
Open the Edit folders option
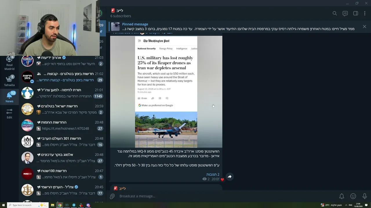[9, 113]
